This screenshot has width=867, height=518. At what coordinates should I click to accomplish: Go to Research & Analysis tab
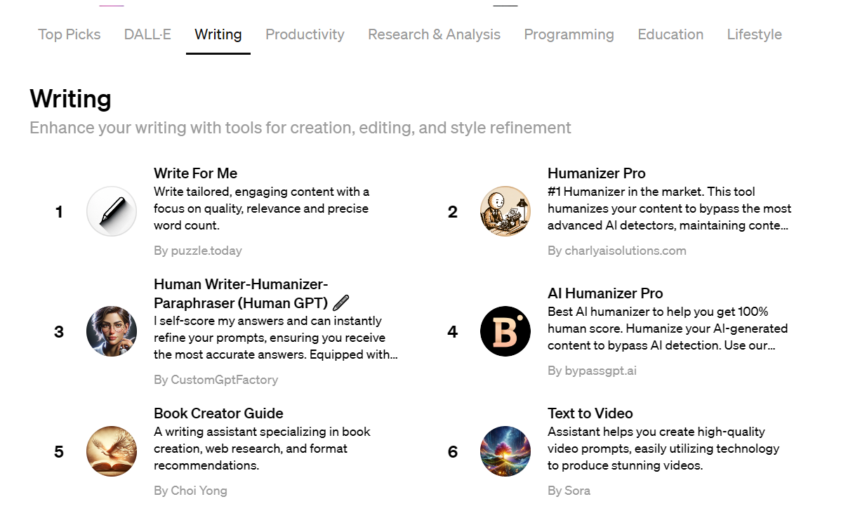coord(434,34)
